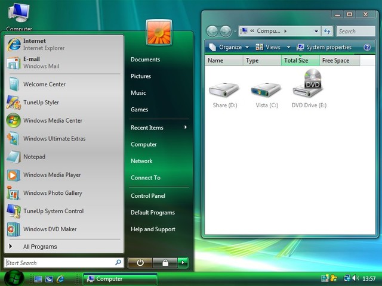Launch Windows Mail E-mail entry
382x286 pixels.
tap(64, 63)
